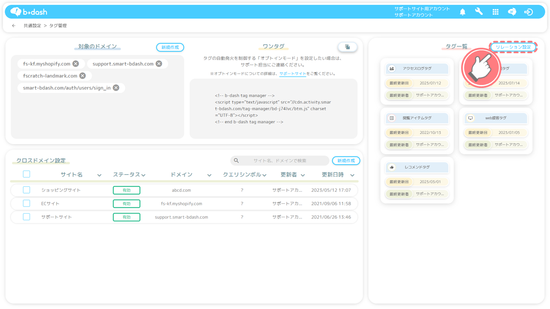This screenshot has height=309, width=550.
Task: Focus the サイト名、ドメイン search field
Action: pos(280,161)
